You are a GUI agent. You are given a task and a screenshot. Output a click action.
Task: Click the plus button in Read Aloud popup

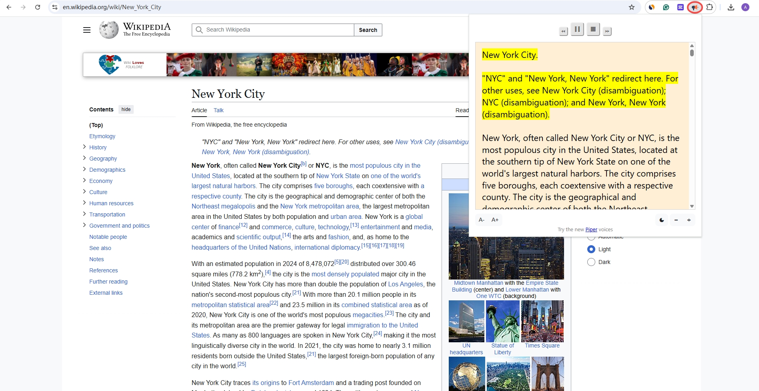click(689, 220)
